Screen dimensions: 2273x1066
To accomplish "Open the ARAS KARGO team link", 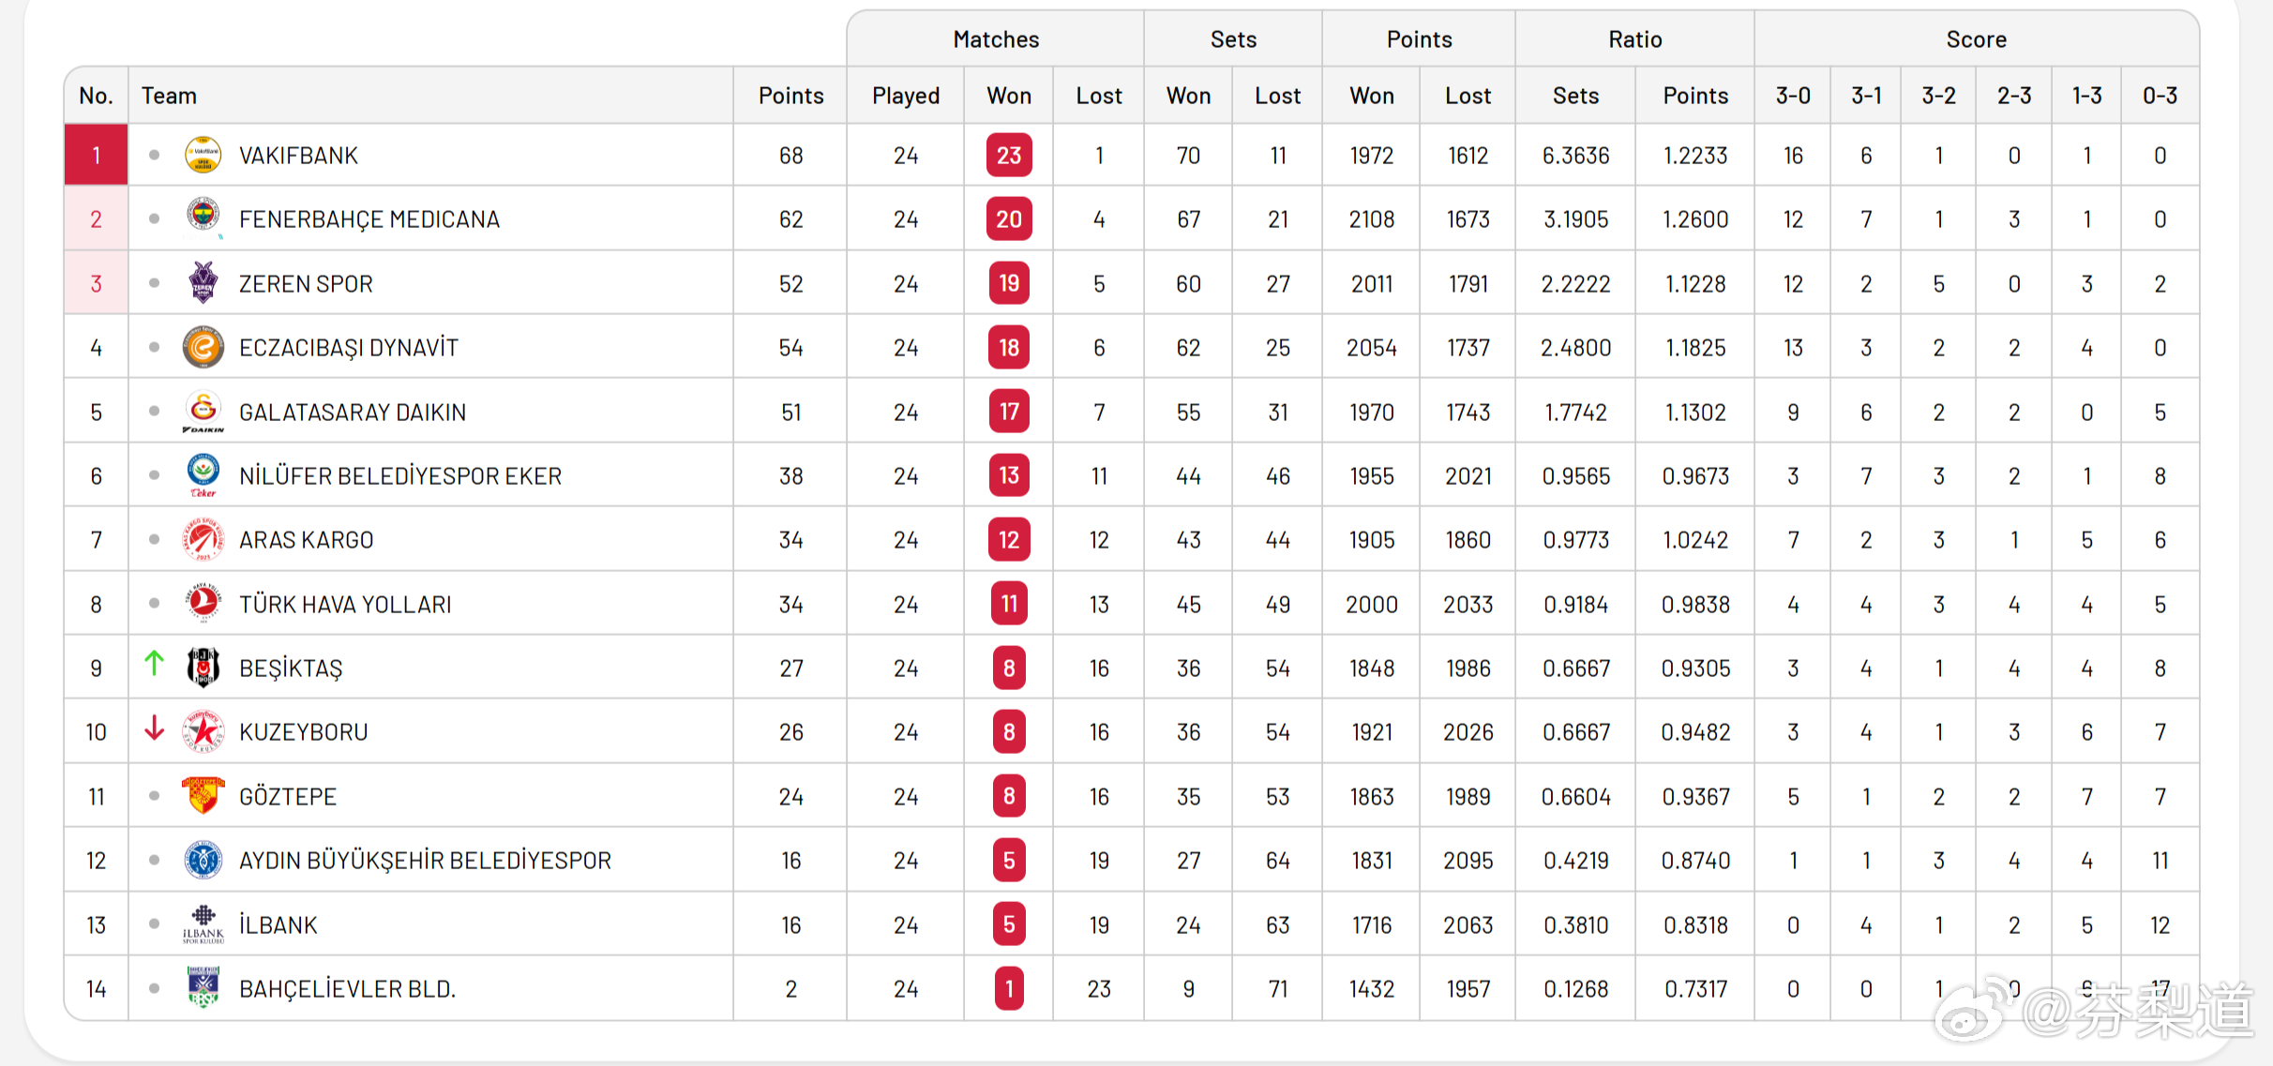I will tap(306, 540).
